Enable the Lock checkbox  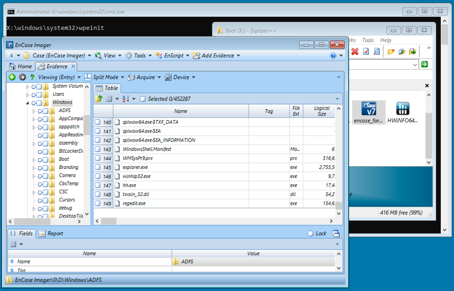click(310, 234)
